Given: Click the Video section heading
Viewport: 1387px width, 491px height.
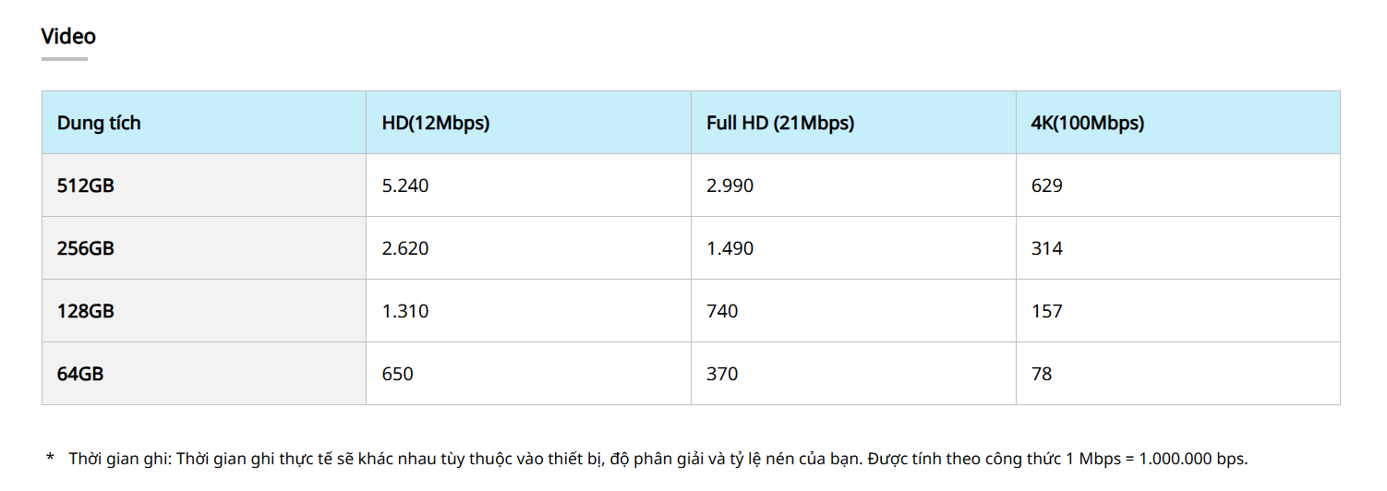Looking at the screenshot, I should [x=68, y=37].
